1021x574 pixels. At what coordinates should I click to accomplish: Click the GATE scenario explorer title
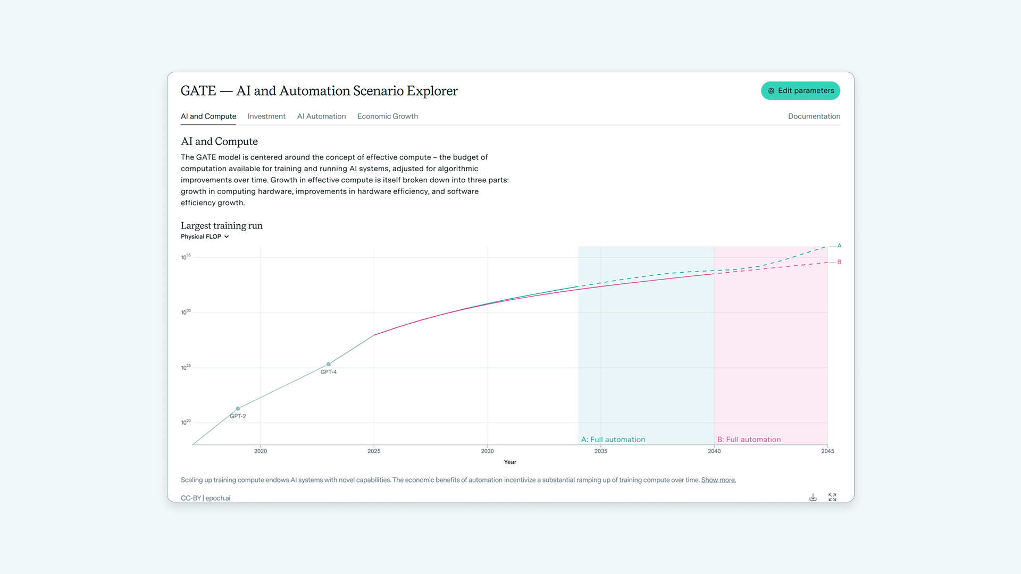[319, 91]
